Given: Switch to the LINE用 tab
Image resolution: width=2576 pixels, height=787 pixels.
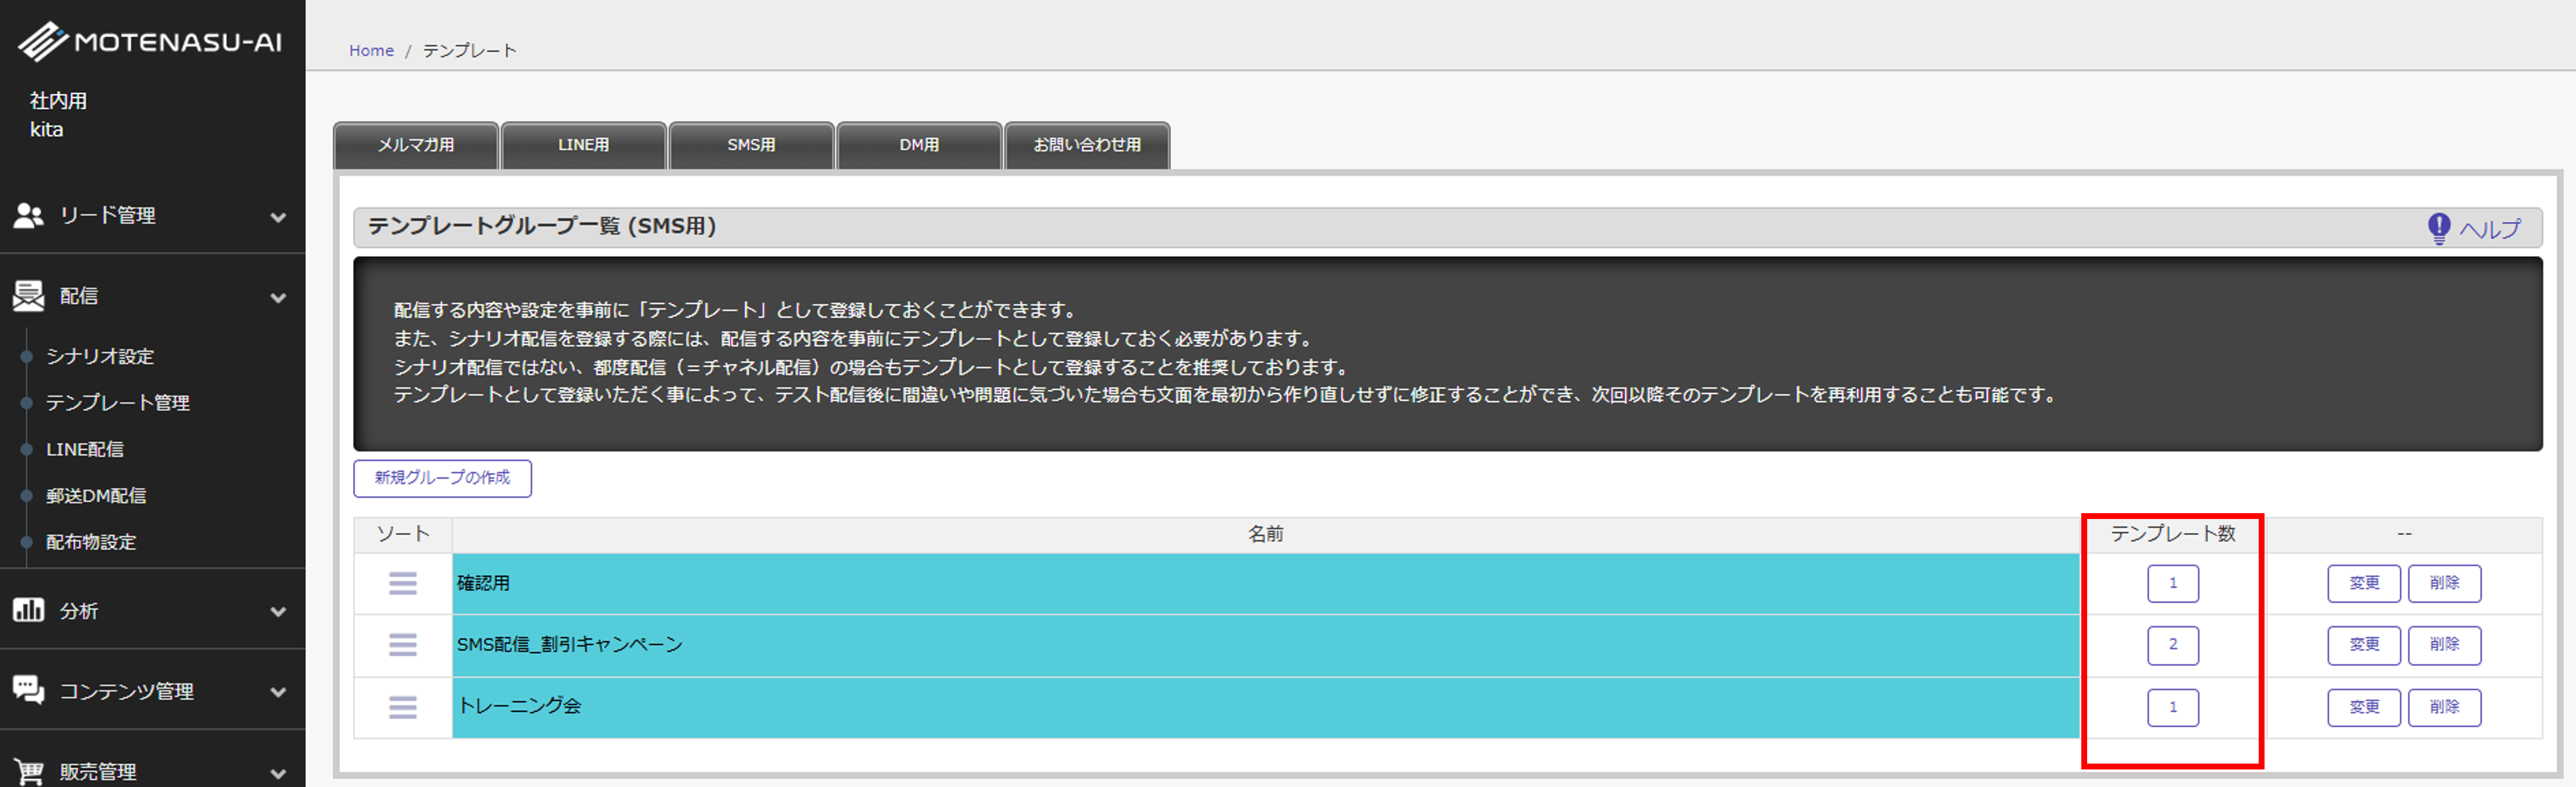Looking at the screenshot, I should pos(583,145).
